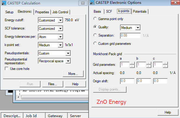The width and height of the screenshot is (180, 118).
Task: Select the k-points tab
Action: tap(124, 11)
